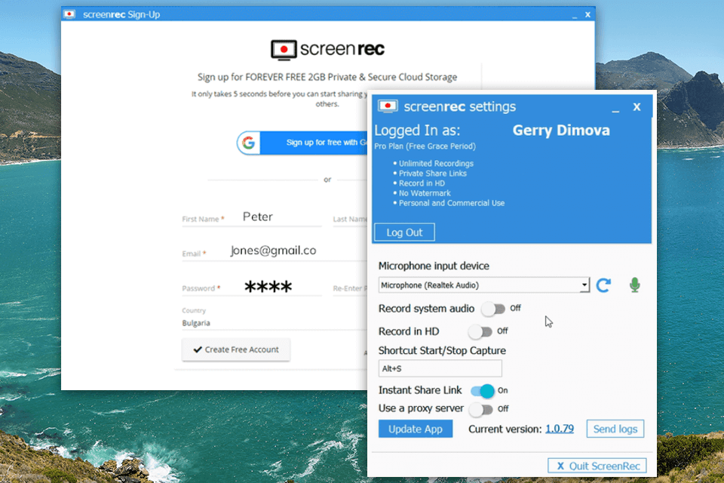Enable Use a proxy server switch
Screen dimensions: 724x483
click(480, 409)
